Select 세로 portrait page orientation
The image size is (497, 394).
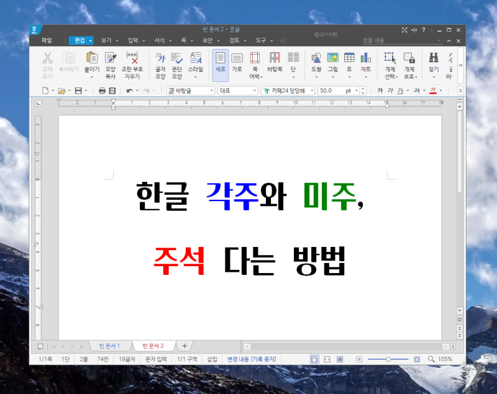tap(220, 65)
